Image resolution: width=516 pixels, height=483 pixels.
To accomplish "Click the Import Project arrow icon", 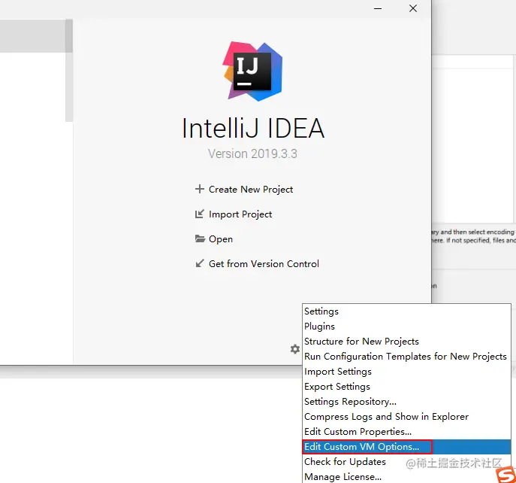I will [x=200, y=214].
